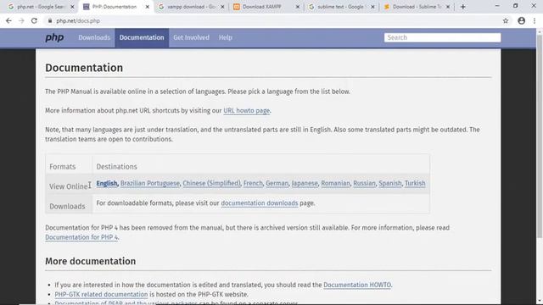Close the php.net Google Search tab
The height and width of the screenshot is (305, 543).
pyautogui.click(x=72, y=7)
